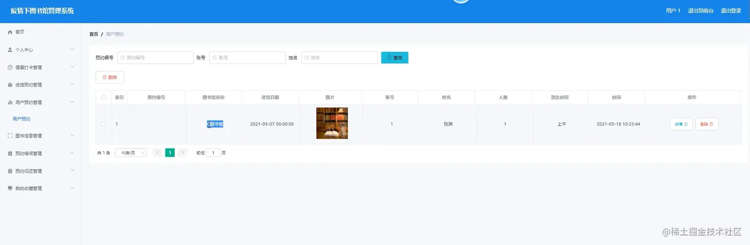Screen dimensions: 750x245
Task: Open the 10条/页 page size dropdown
Action: tap(130, 153)
